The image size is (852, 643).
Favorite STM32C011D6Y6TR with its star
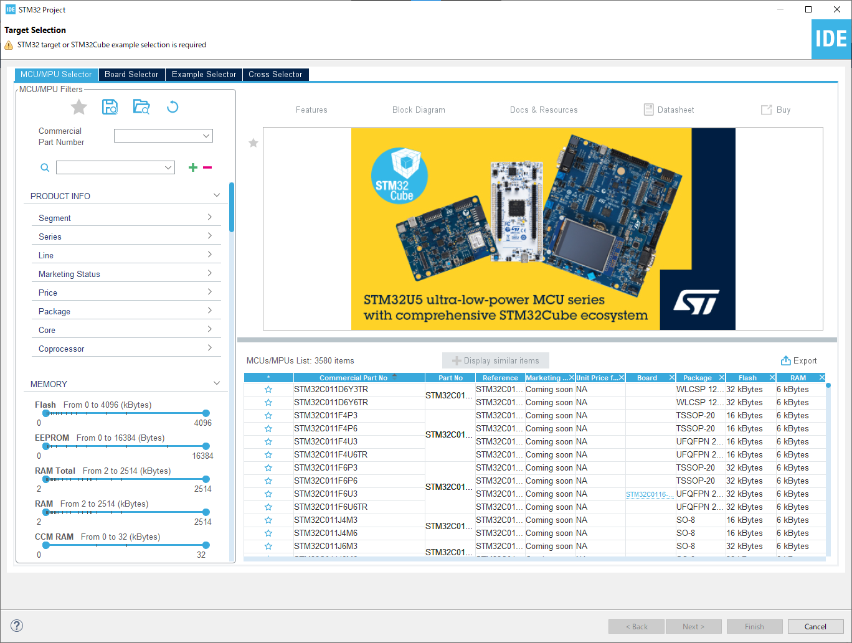click(268, 403)
